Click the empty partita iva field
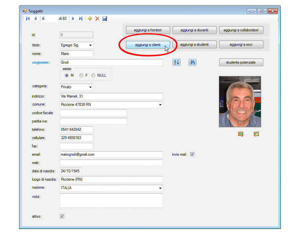Viewport: 300px width, 234px height. click(x=94, y=121)
